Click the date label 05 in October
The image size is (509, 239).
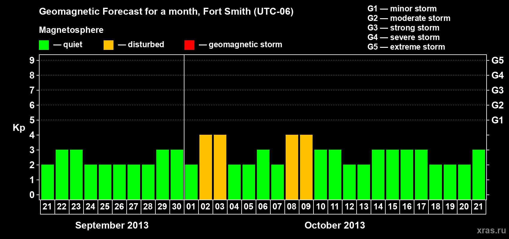coord(249,206)
